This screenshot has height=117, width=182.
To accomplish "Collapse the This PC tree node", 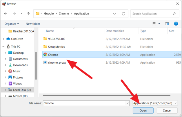I will point(3,47).
